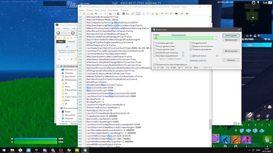Viewport: 273px width, 153px height.
Task: Click Notepad2 vertical scrollbar thumb
Action: point(210,124)
